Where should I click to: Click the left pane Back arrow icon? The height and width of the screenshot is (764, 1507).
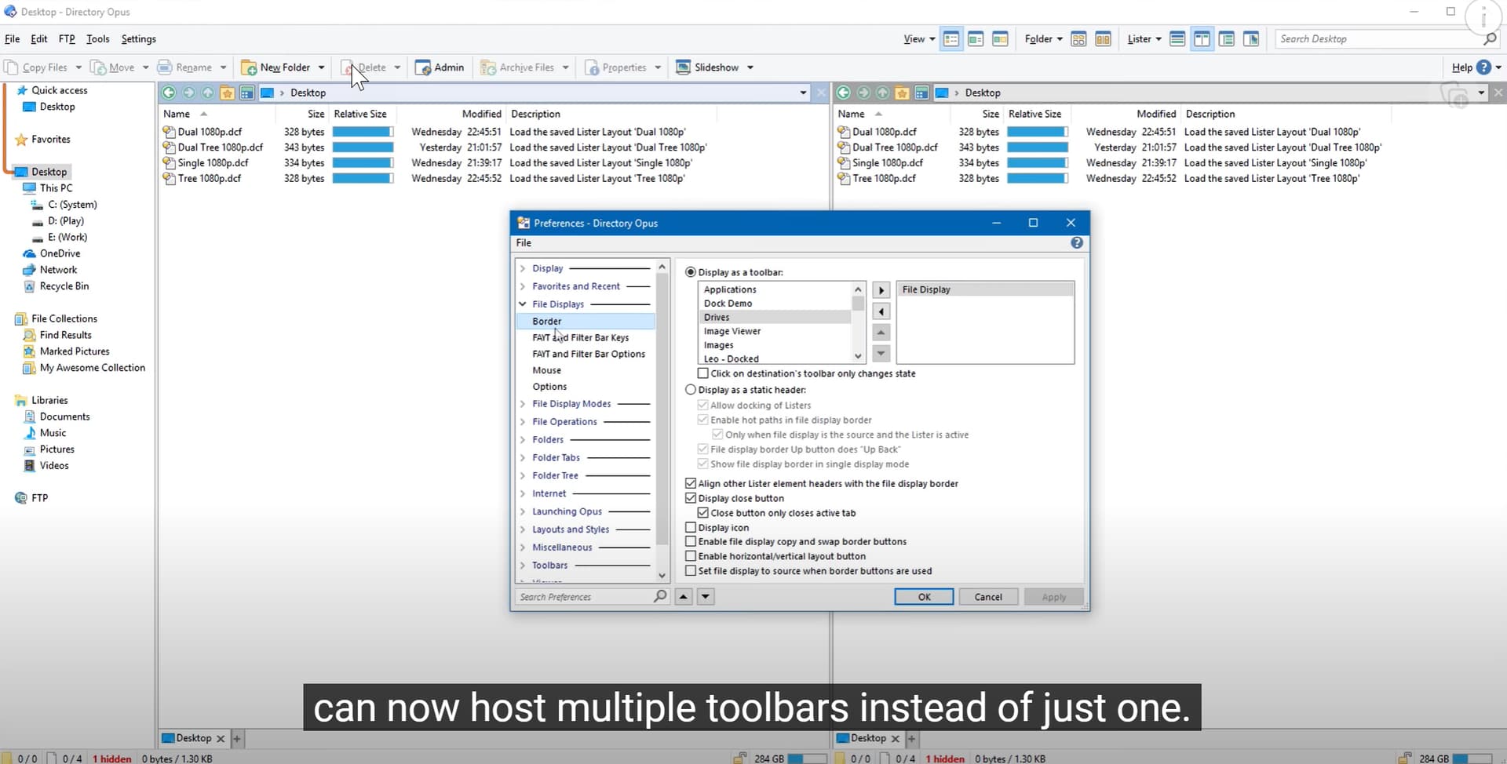(x=169, y=93)
